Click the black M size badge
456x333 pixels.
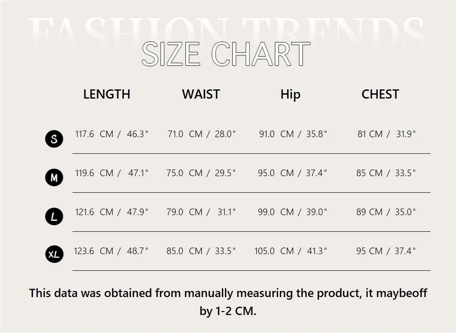[x=54, y=178]
